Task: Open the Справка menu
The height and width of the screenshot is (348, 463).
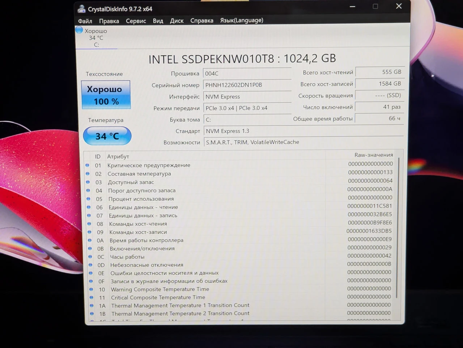Action: (x=202, y=21)
